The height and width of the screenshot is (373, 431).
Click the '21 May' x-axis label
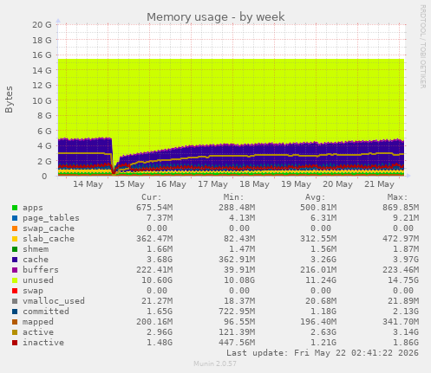(379, 184)
